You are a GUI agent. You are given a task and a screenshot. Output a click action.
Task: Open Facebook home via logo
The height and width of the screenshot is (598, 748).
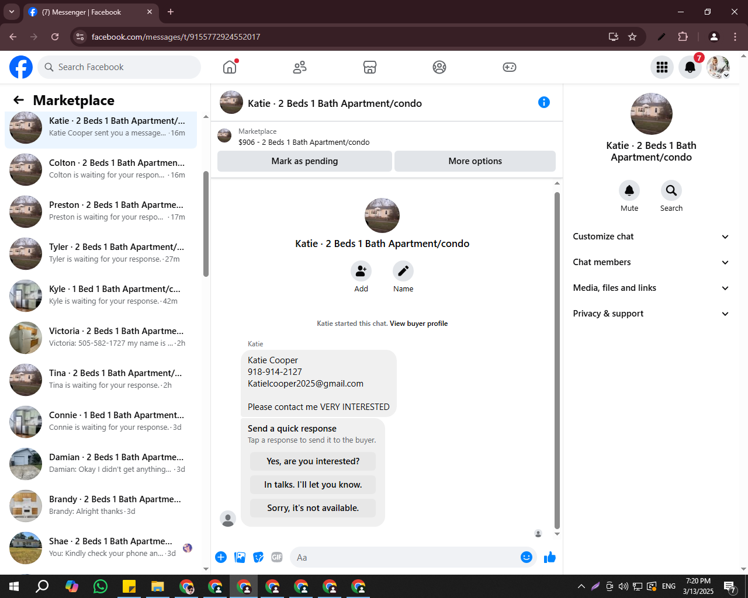coord(21,67)
